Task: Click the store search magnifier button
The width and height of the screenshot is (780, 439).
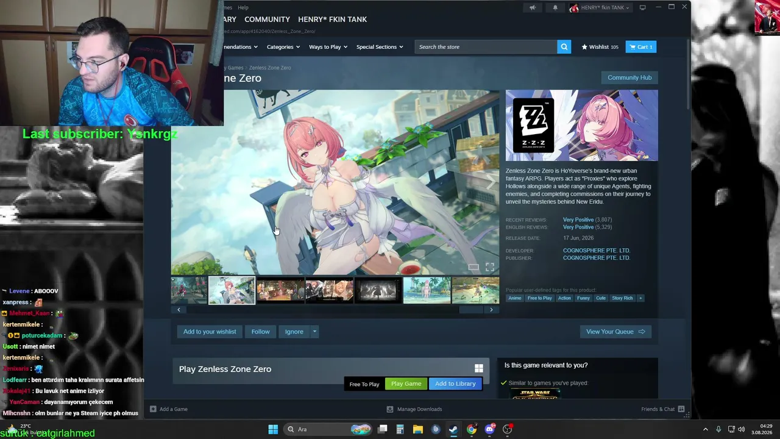Action: 564,47
